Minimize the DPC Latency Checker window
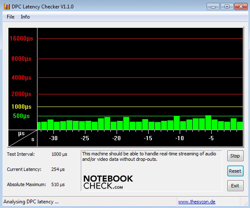The image size is (250, 208). 213,7
